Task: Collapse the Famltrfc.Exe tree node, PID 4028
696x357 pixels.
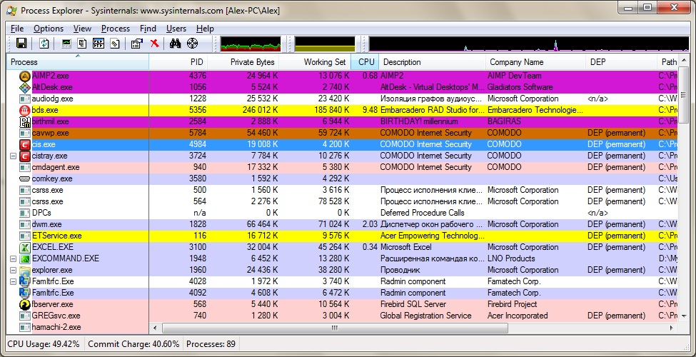Action: point(13,281)
